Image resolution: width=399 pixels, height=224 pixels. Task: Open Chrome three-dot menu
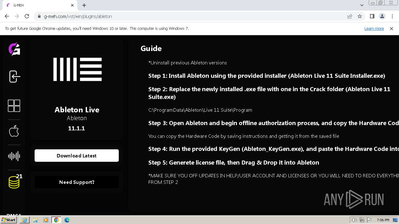392,16
